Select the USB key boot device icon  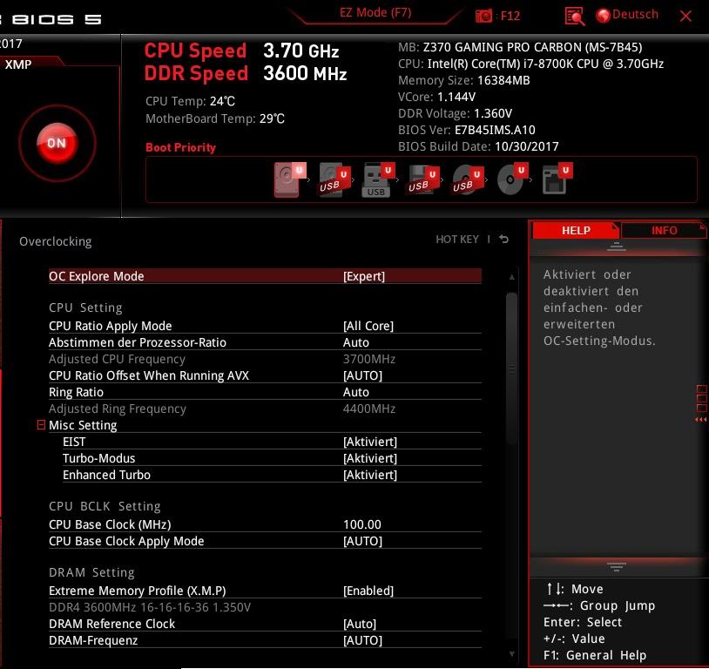point(379,179)
